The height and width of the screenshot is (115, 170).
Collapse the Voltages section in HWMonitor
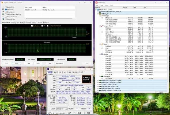tap(100, 16)
